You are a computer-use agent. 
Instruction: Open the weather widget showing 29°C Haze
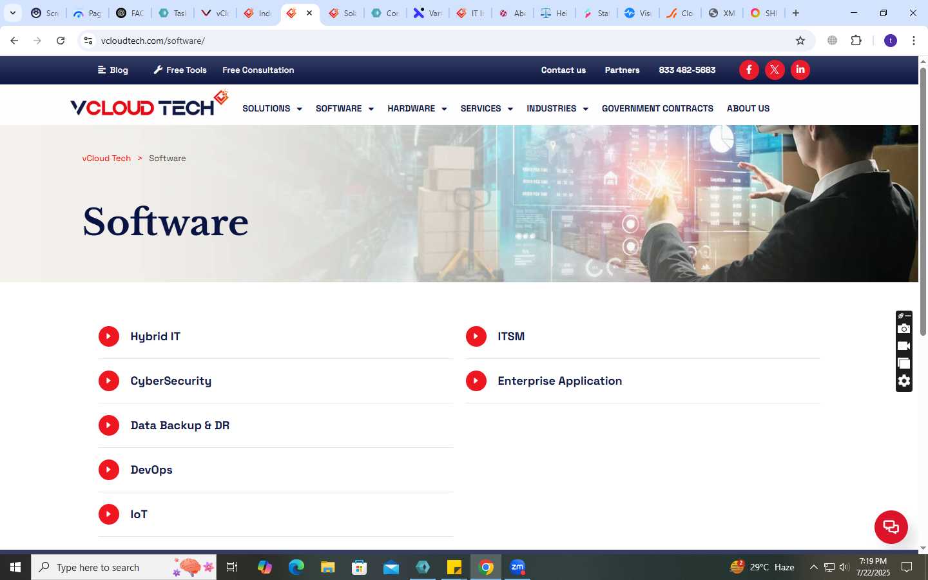762,567
